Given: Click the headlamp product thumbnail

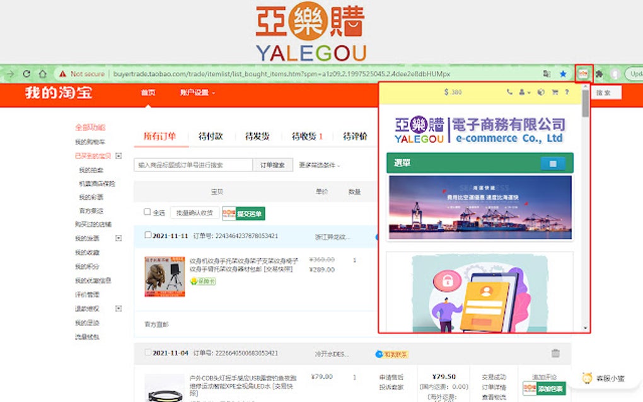Looking at the screenshot, I should (165, 389).
